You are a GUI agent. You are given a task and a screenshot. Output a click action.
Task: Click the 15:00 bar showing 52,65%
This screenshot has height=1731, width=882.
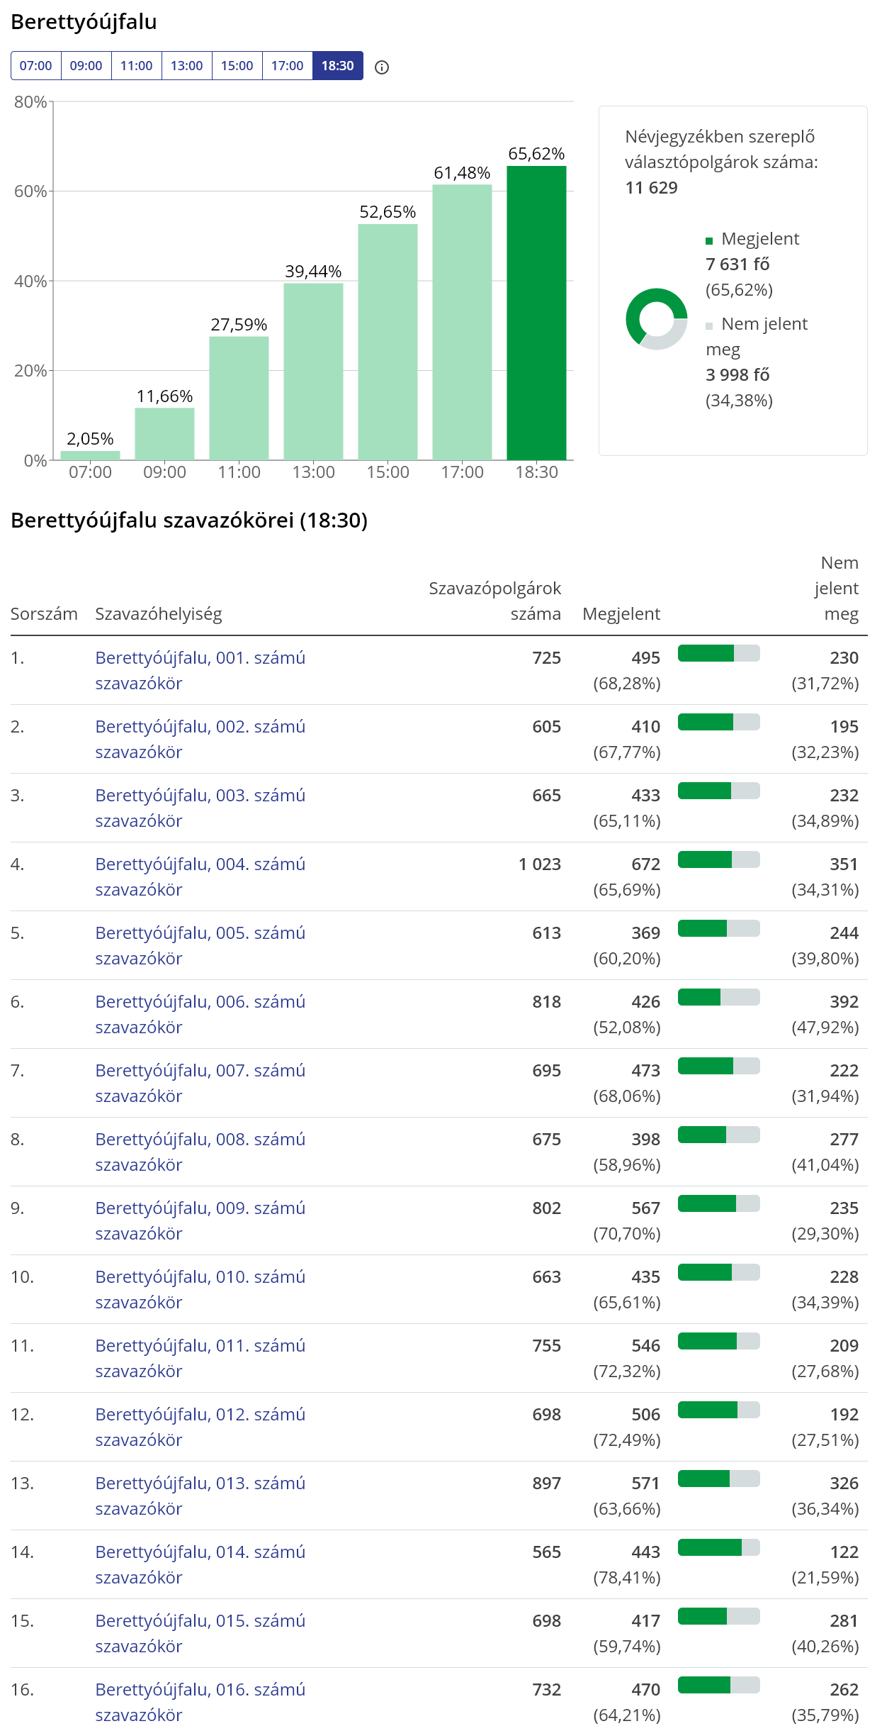coord(388,342)
